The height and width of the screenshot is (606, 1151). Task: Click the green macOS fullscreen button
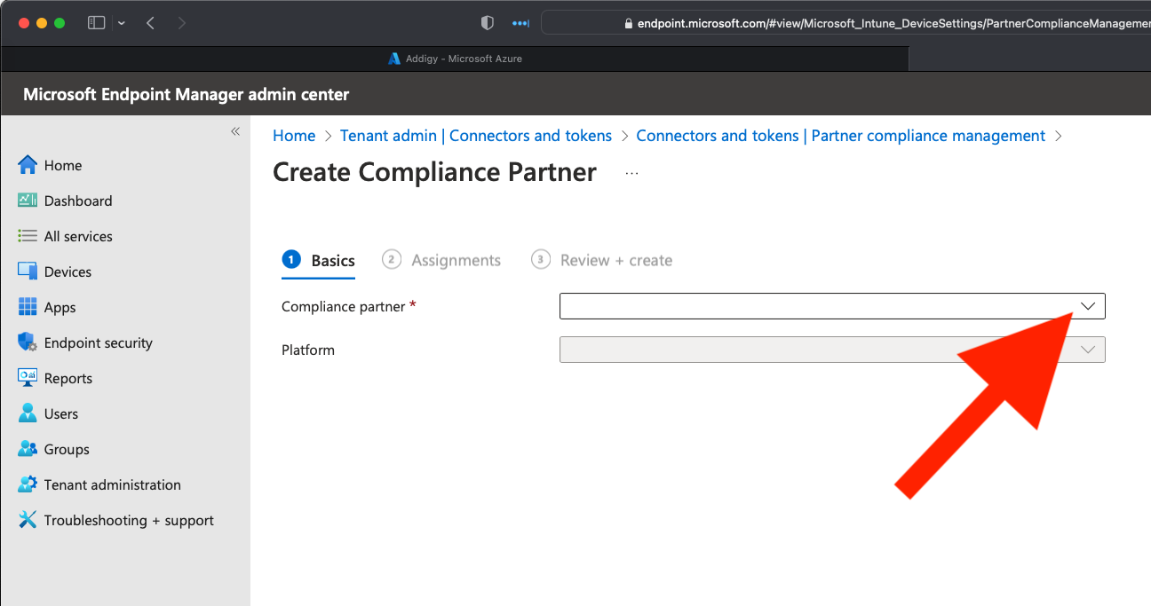tap(60, 23)
